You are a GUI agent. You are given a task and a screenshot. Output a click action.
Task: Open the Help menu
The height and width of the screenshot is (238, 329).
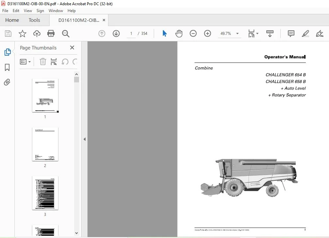71,11
